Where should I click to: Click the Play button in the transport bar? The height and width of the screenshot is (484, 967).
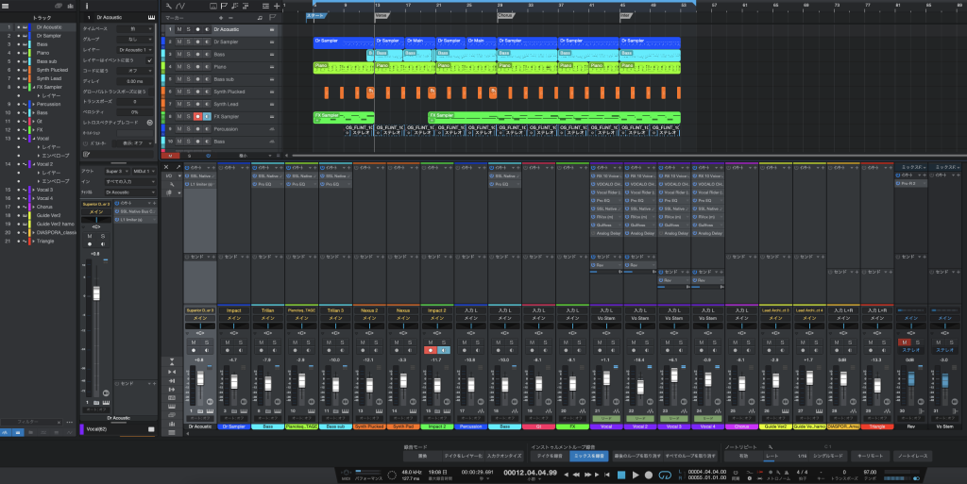(x=635, y=475)
